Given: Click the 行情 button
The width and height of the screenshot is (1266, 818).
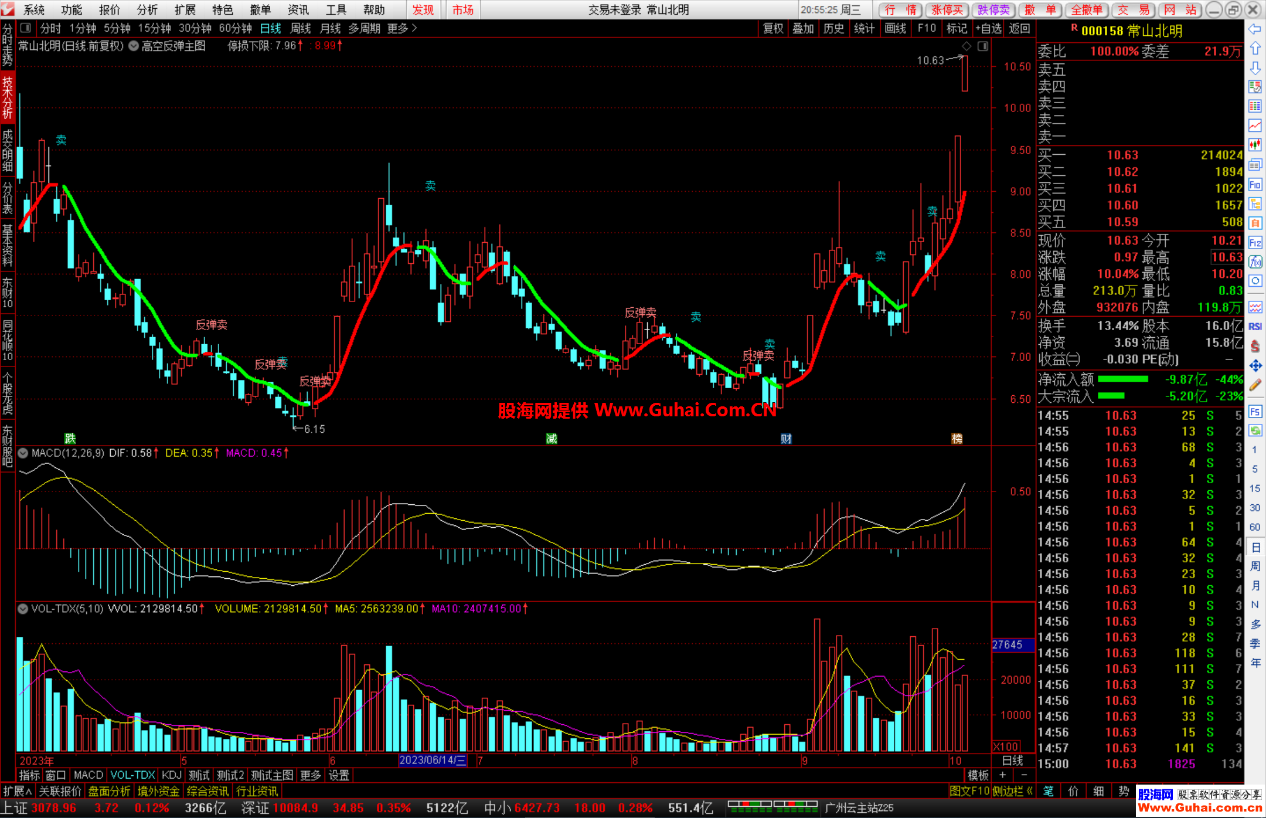Looking at the screenshot, I should [900, 10].
